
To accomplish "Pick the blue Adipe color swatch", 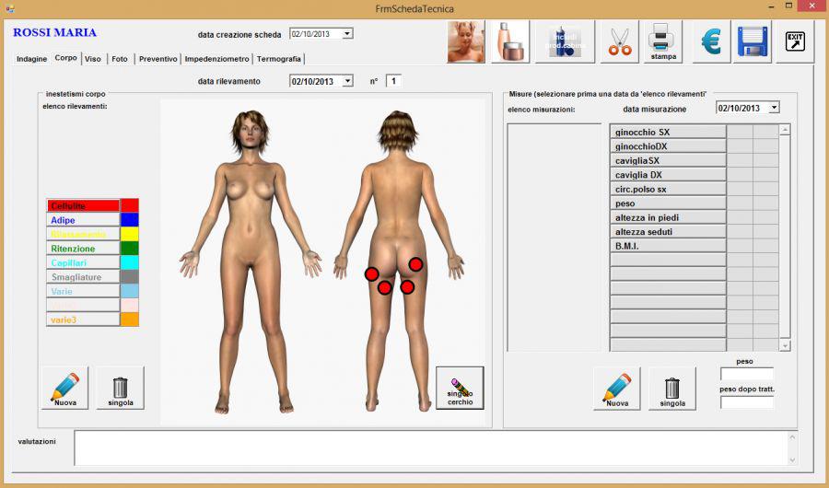I will [x=130, y=220].
